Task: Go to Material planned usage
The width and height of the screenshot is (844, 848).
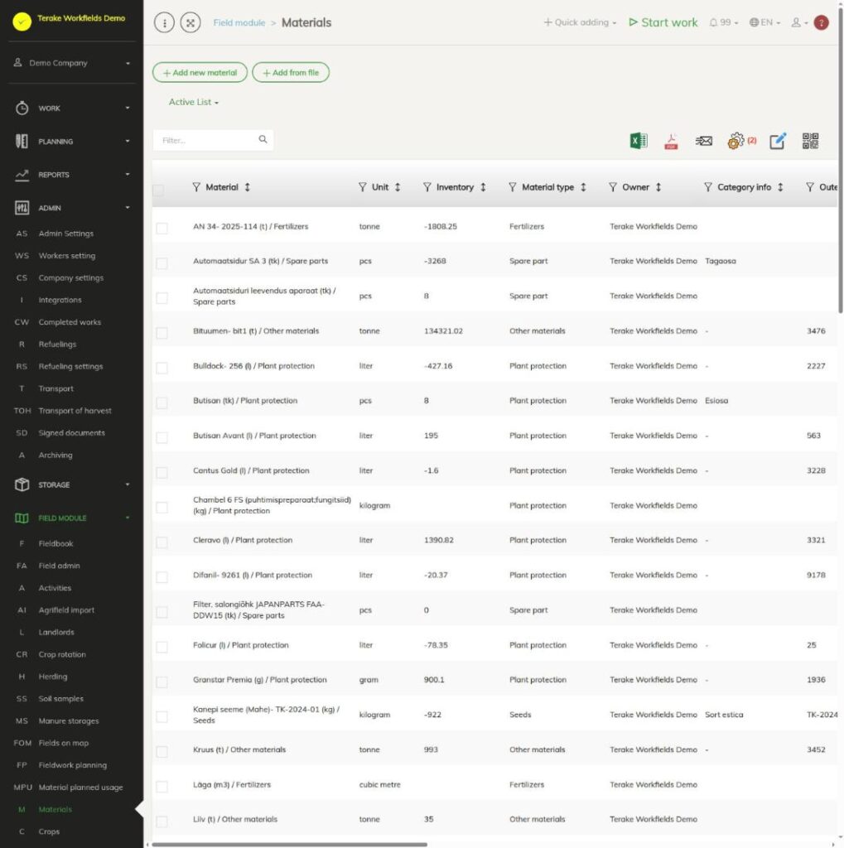Action: click(80, 788)
